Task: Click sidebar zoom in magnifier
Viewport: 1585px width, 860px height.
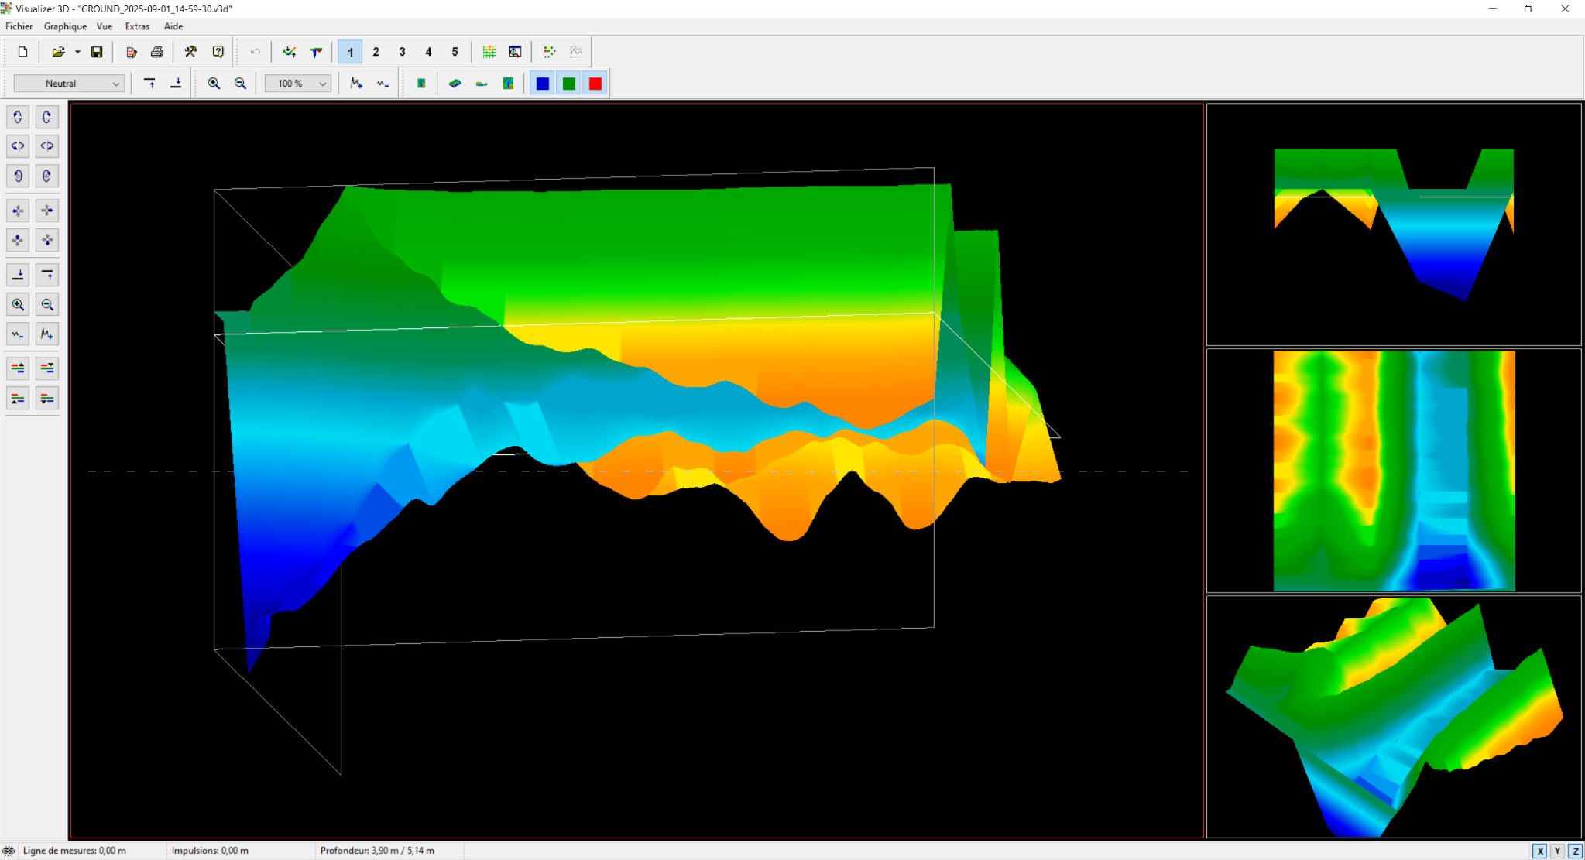Action: (x=18, y=305)
